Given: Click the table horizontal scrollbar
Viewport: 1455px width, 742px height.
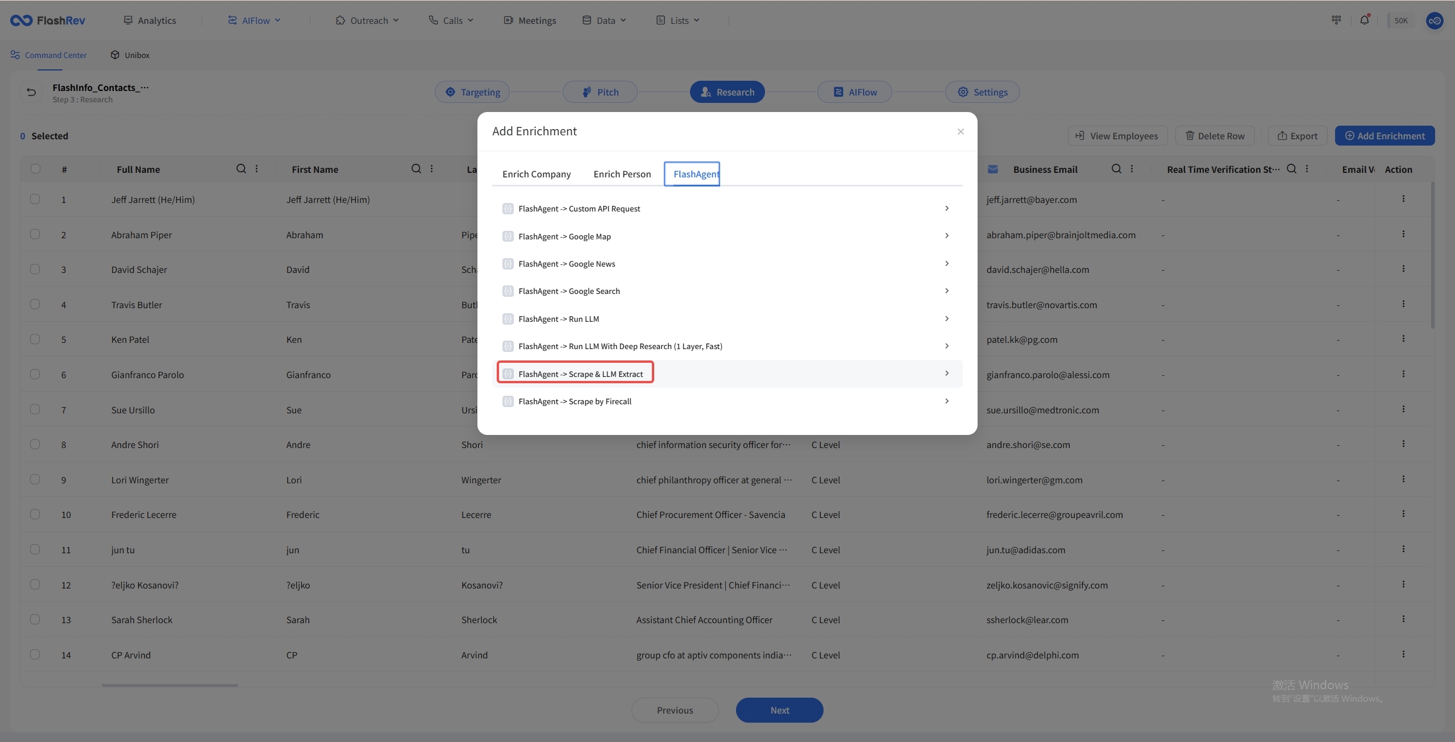Looking at the screenshot, I should pos(170,685).
